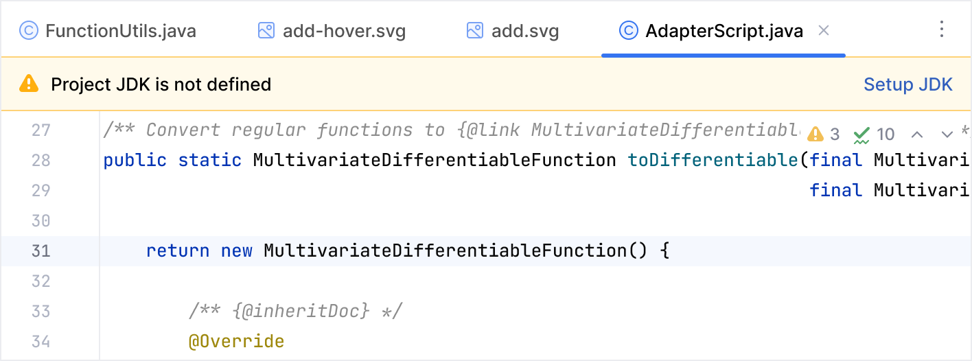Open the editor tabs three-dot options menu
Image resolution: width=972 pixels, height=361 pixels.
(941, 29)
